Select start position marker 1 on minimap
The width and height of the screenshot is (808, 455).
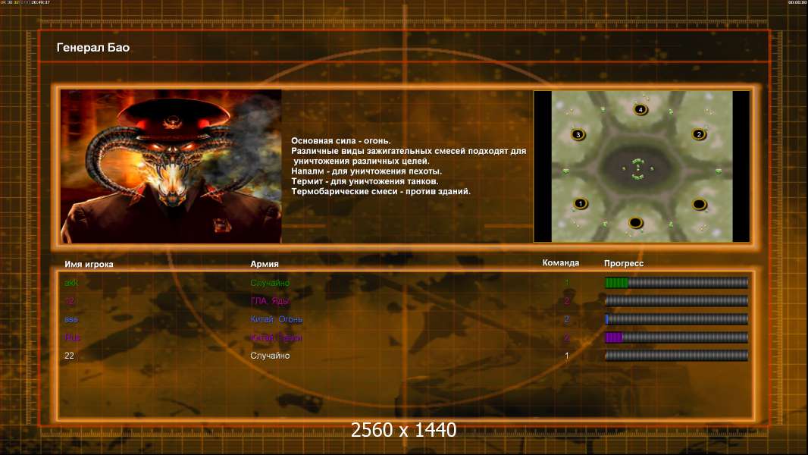(581, 203)
